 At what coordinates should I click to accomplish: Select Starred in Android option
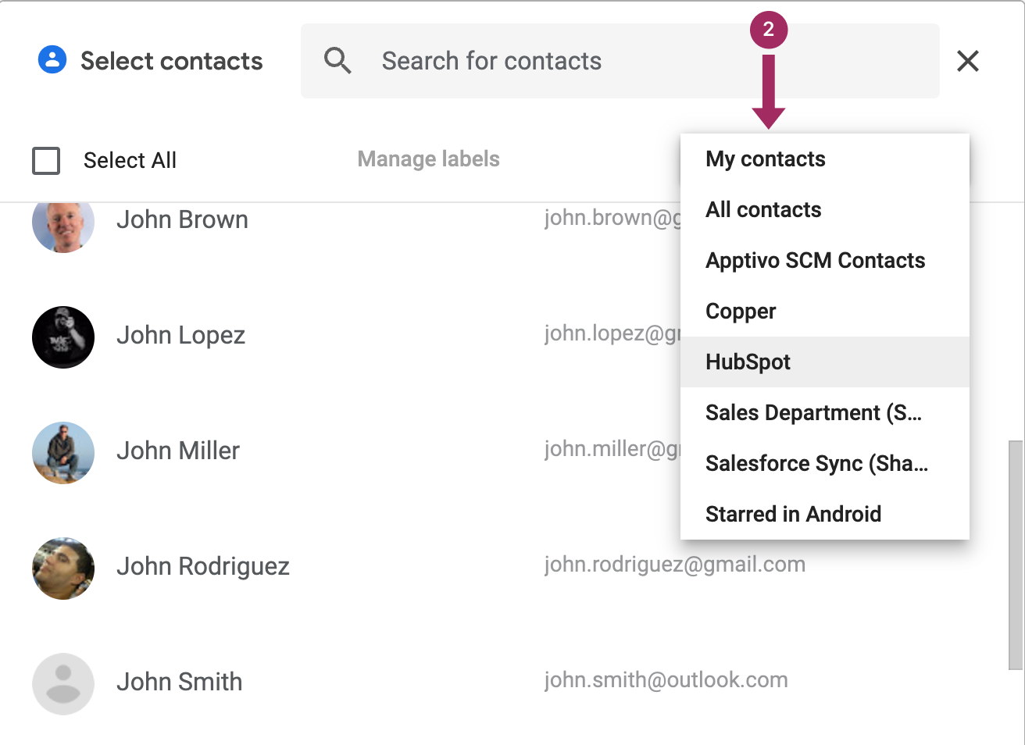coord(793,515)
